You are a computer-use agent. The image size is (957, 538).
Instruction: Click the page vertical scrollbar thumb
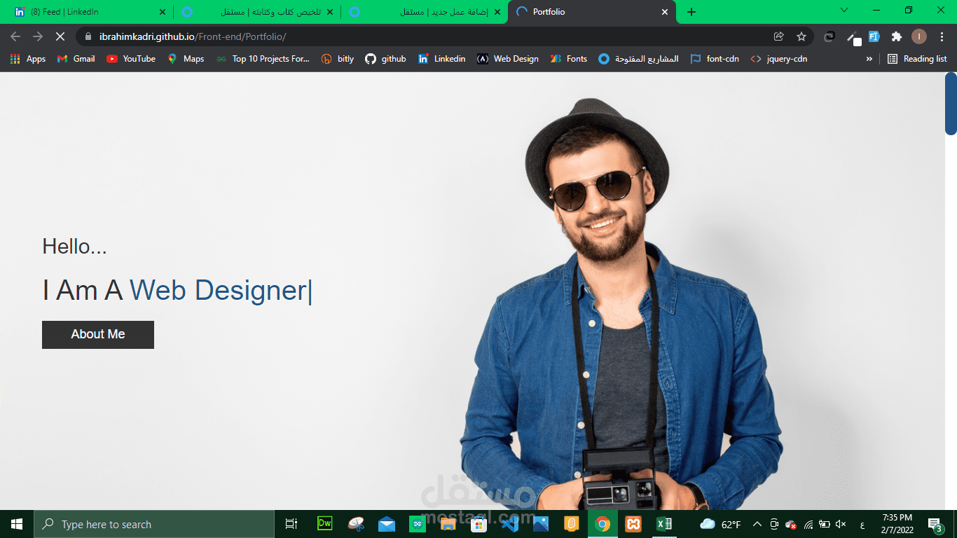pos(951,104)
